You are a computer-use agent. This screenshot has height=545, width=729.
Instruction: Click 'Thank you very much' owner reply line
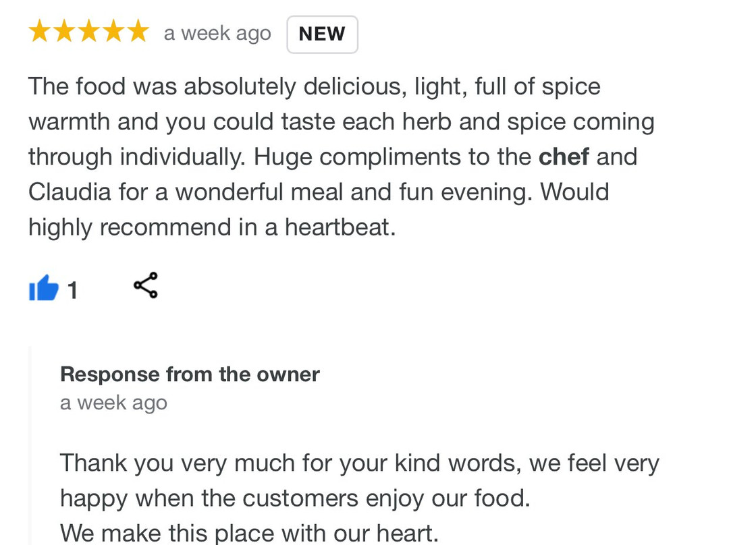point(359,463)
